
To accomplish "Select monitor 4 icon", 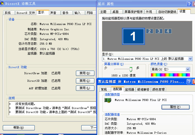I will tap(168, 31).
